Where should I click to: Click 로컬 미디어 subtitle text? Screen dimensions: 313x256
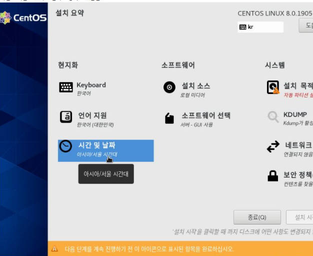pyautogui.click(x=192, y=95)
